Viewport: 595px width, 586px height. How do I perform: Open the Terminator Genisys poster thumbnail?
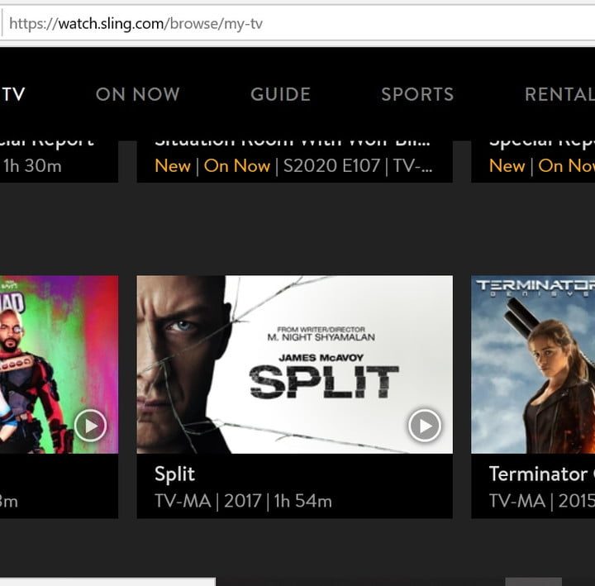533,364
